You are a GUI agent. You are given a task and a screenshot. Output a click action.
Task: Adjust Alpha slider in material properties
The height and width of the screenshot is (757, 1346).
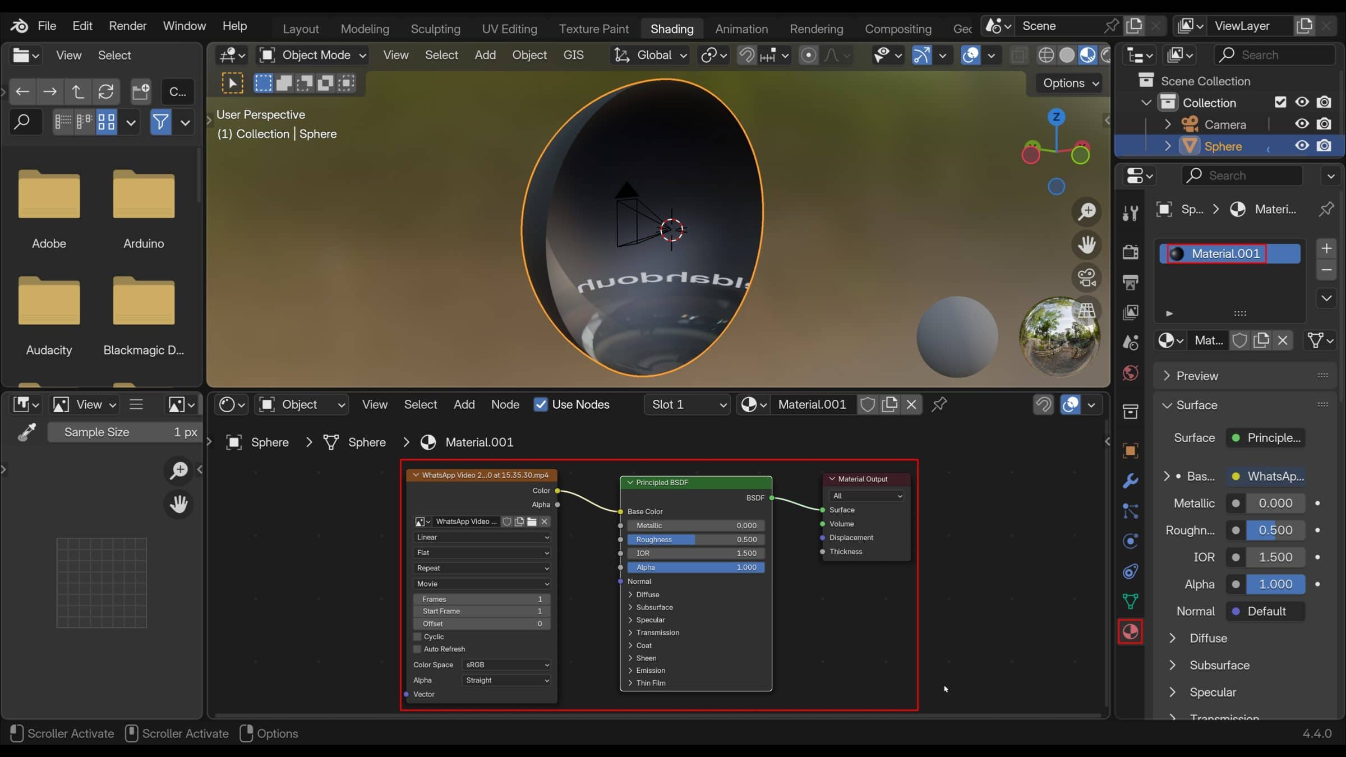click(1275, 584)
